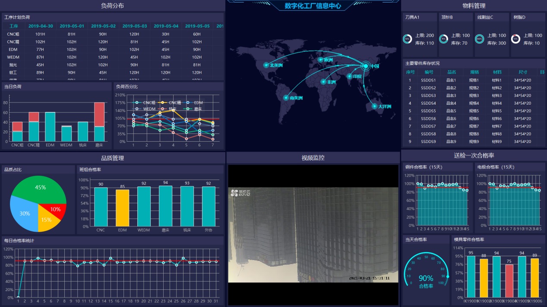Toggle WEDM series in load percentage legend

[145, 109]
